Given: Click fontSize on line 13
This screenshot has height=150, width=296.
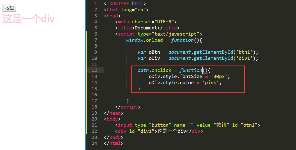Looking at the screenshot, I should (191, 77).
